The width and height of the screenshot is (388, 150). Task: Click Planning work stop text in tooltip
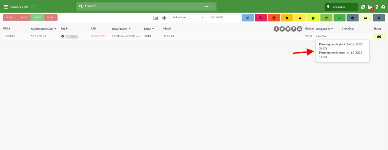point(332,53)
